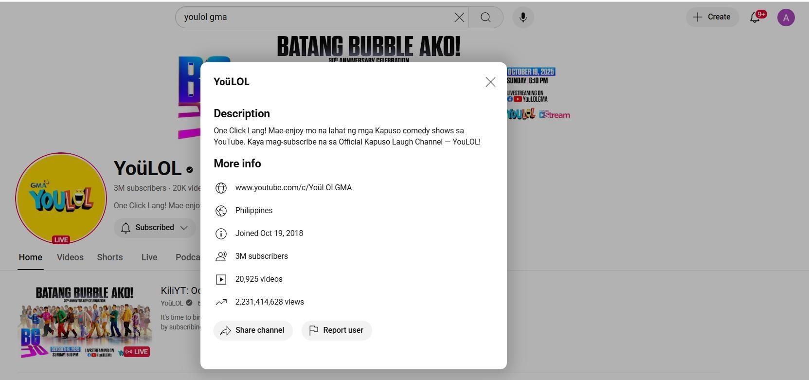Go to the Live tab
809x380 pixels.
coord(149,257)
